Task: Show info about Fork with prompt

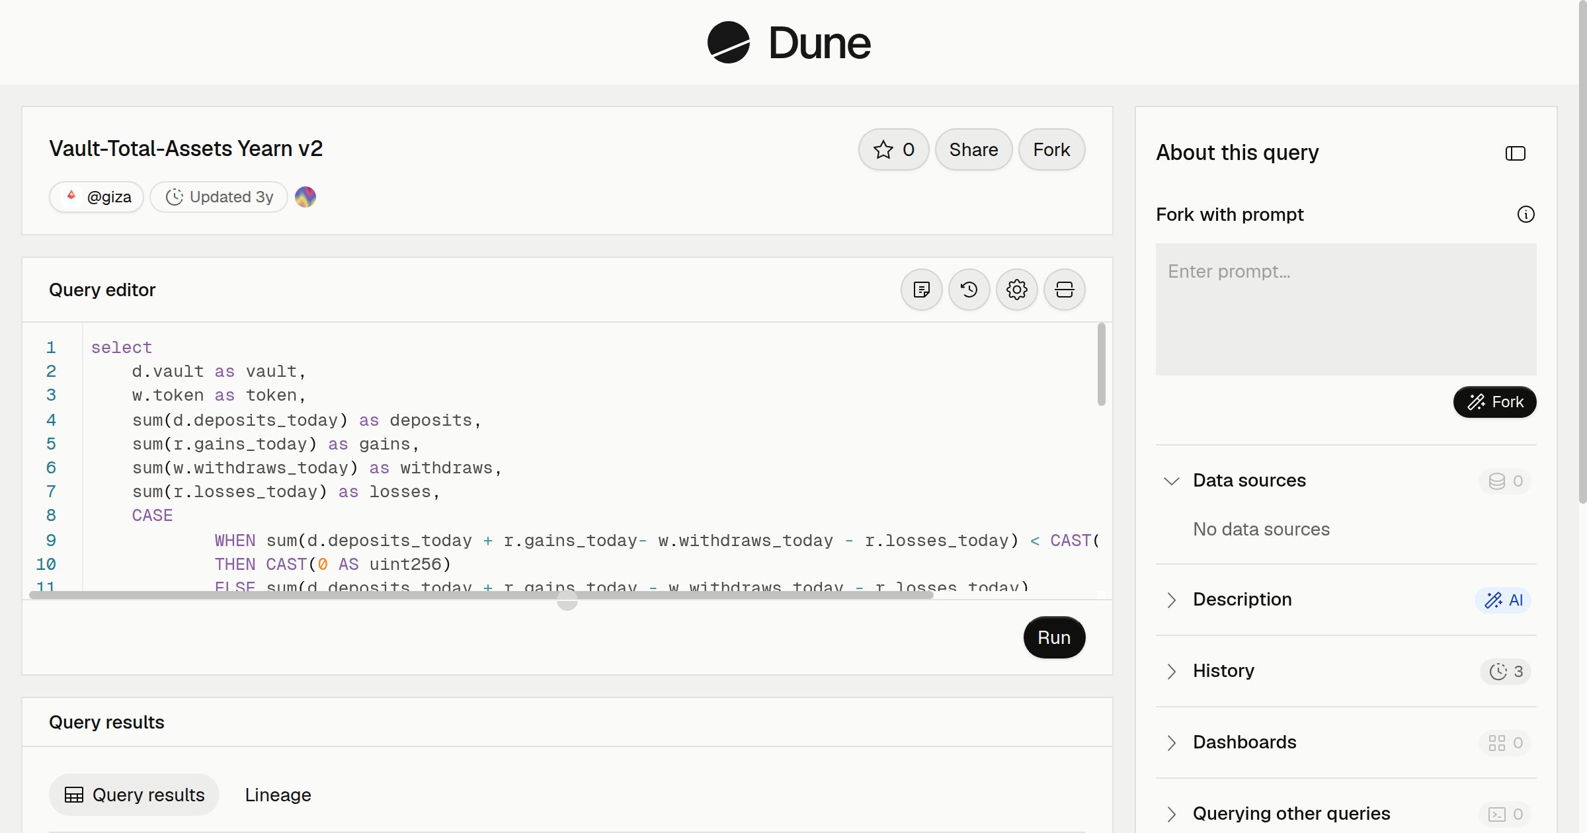Action: pos(1526,214)
